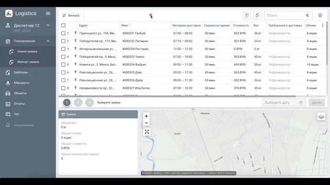Click the Уведомления bell icon
This screenshot has width=330, height=185.
coord(8,125)
